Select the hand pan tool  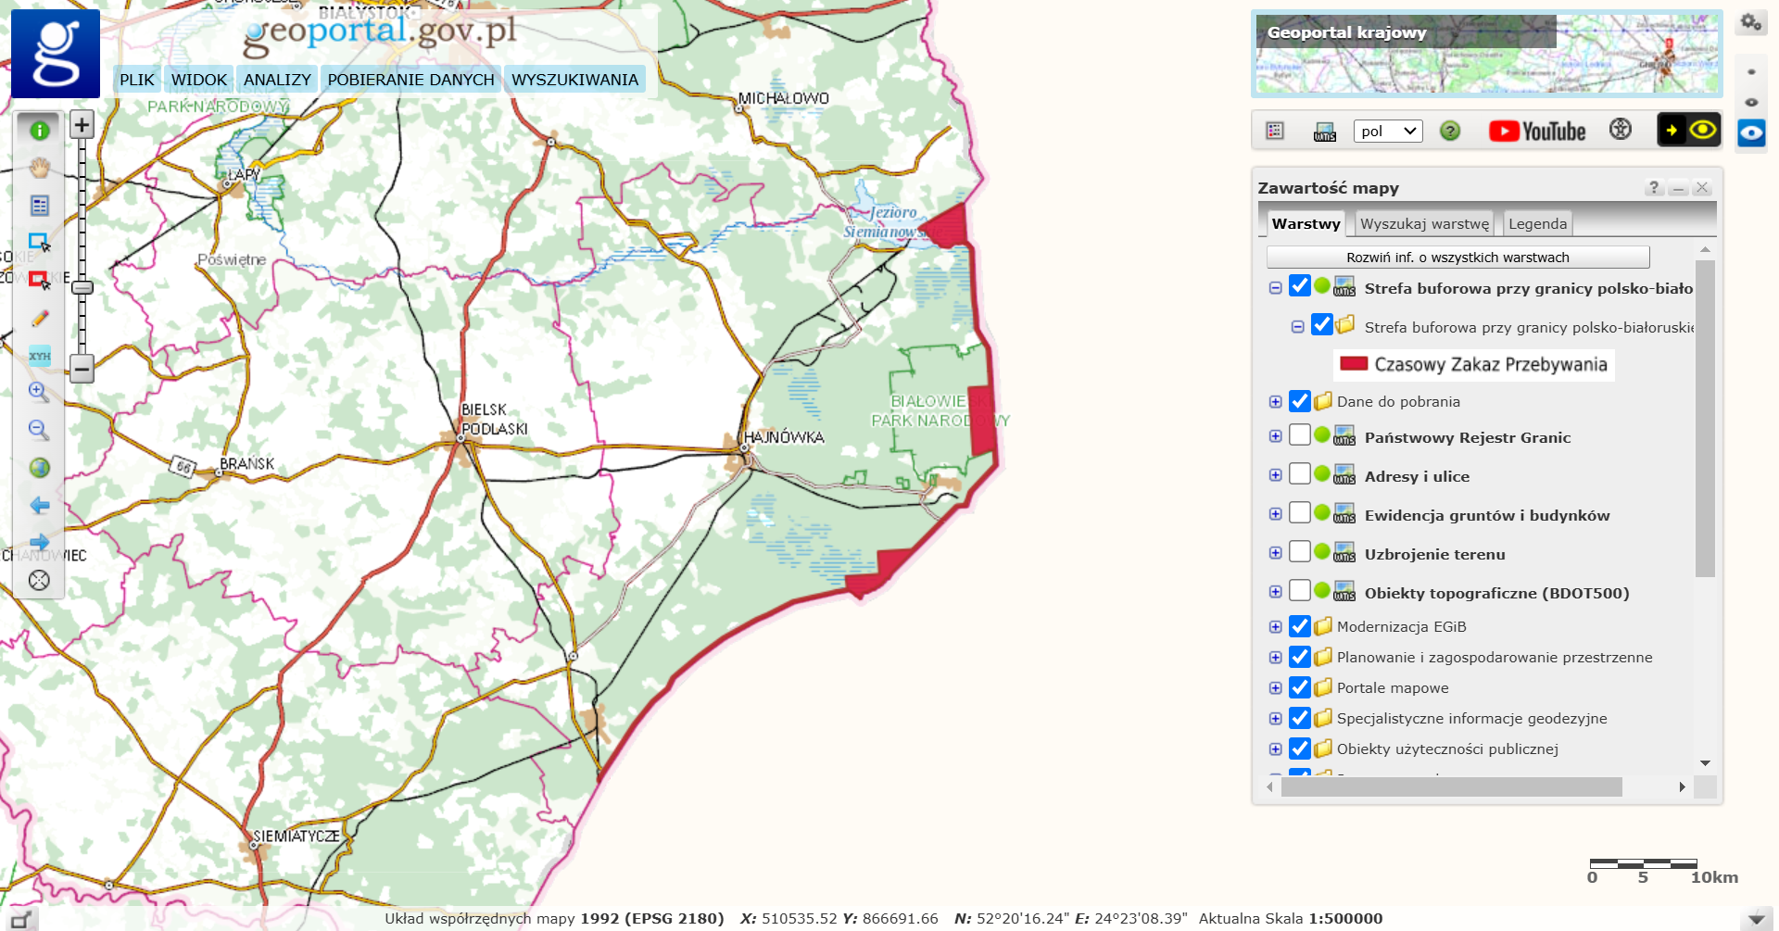click(x=39, y=168)
